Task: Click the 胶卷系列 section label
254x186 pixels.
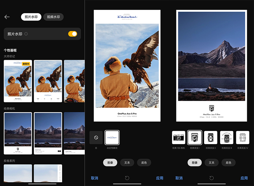Action: [9, 161]
